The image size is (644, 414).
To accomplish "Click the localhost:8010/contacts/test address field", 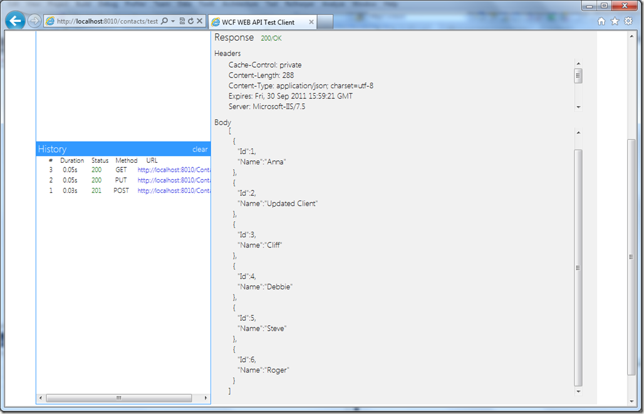I will [x=107, y=21].
